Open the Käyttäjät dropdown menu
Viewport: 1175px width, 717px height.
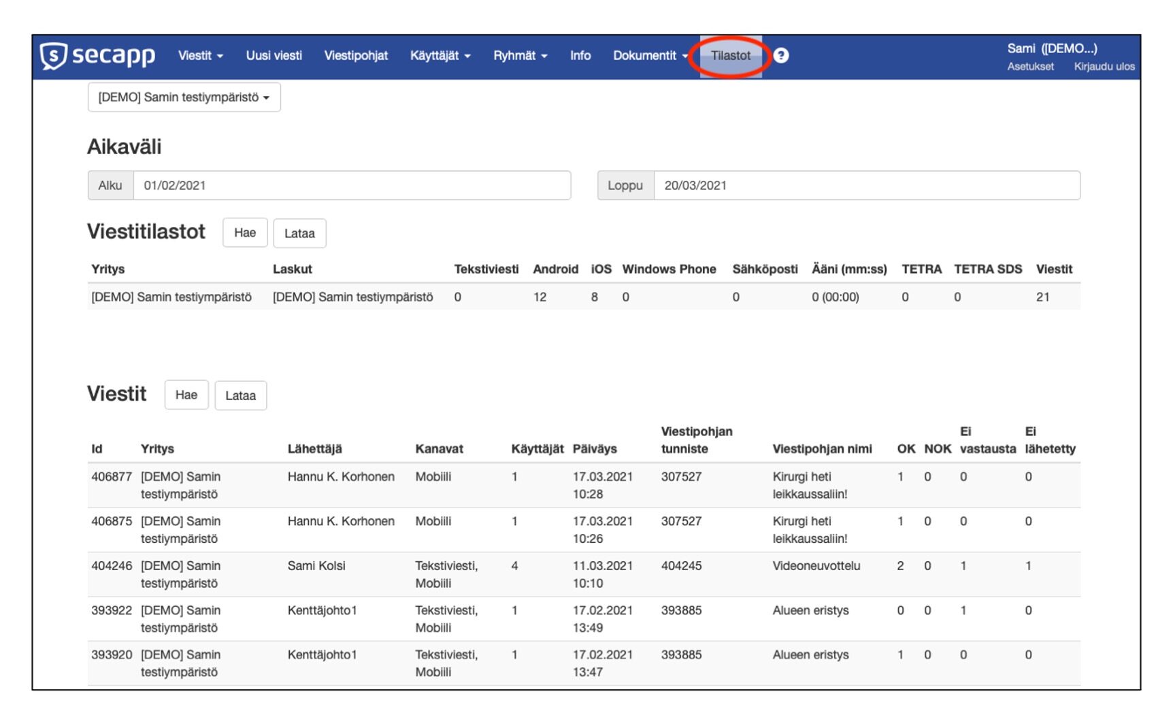coord(440,56)
